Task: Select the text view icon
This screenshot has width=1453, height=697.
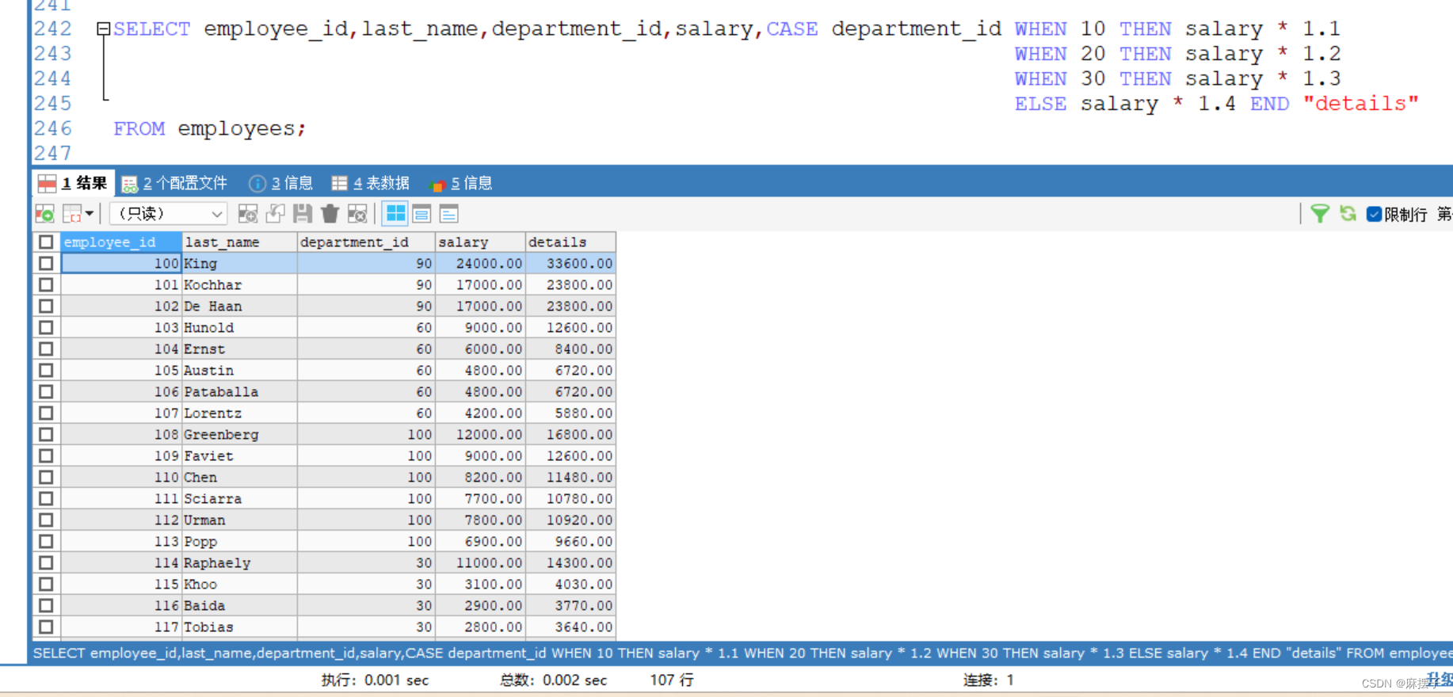Action: (449, 214)
